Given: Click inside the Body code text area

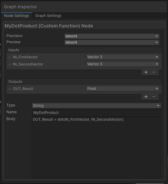Looking at the screenshot, I should (96, 147).
